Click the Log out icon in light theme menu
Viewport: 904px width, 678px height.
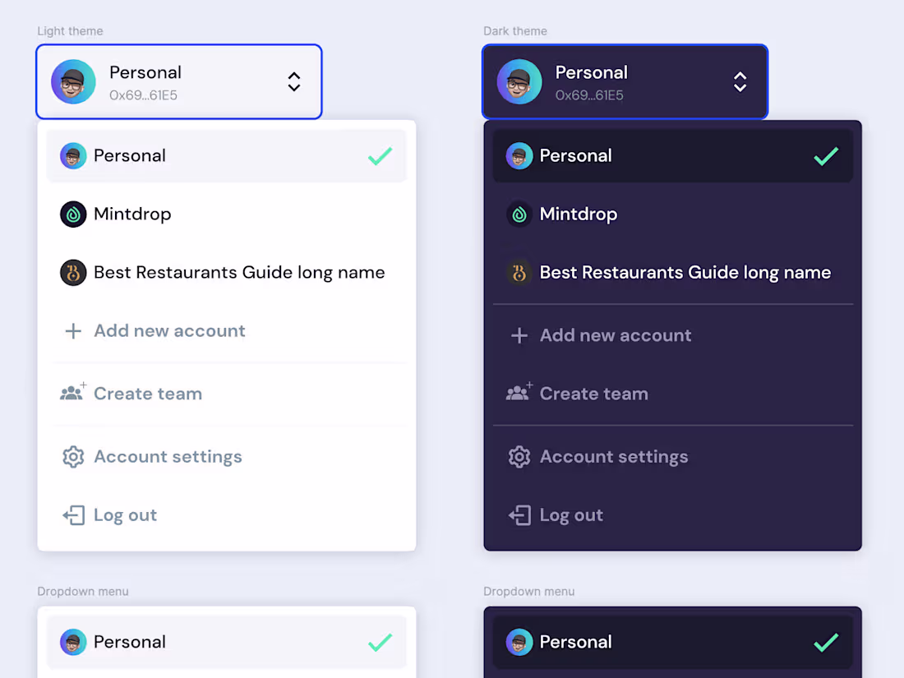[73, 515]
